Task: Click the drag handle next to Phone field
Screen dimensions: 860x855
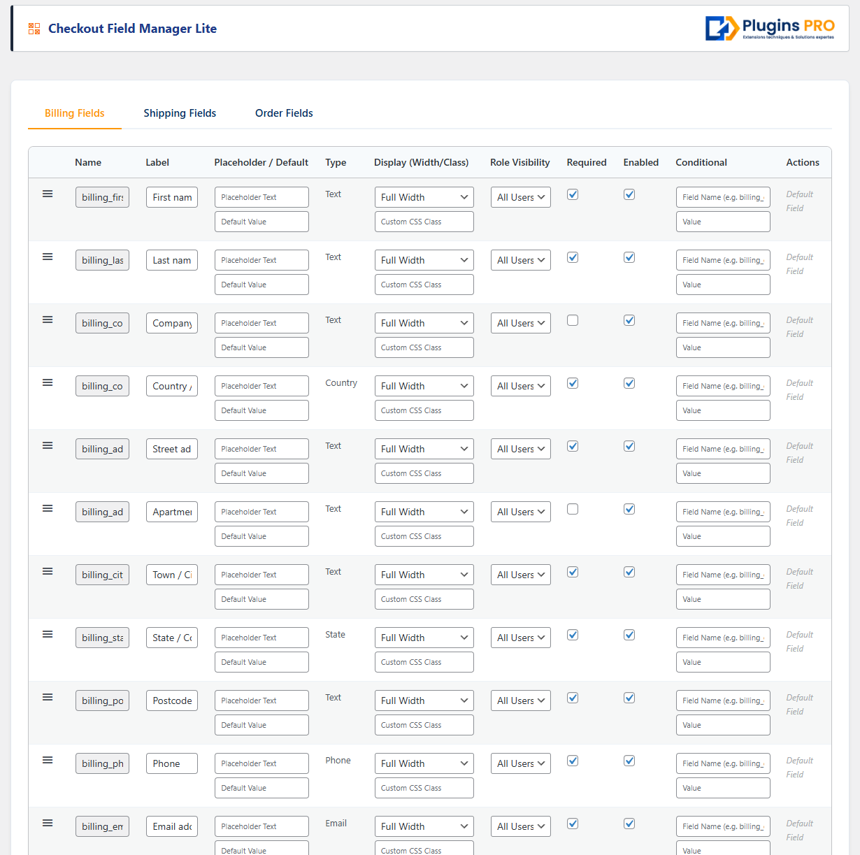Action: (48, 760)
